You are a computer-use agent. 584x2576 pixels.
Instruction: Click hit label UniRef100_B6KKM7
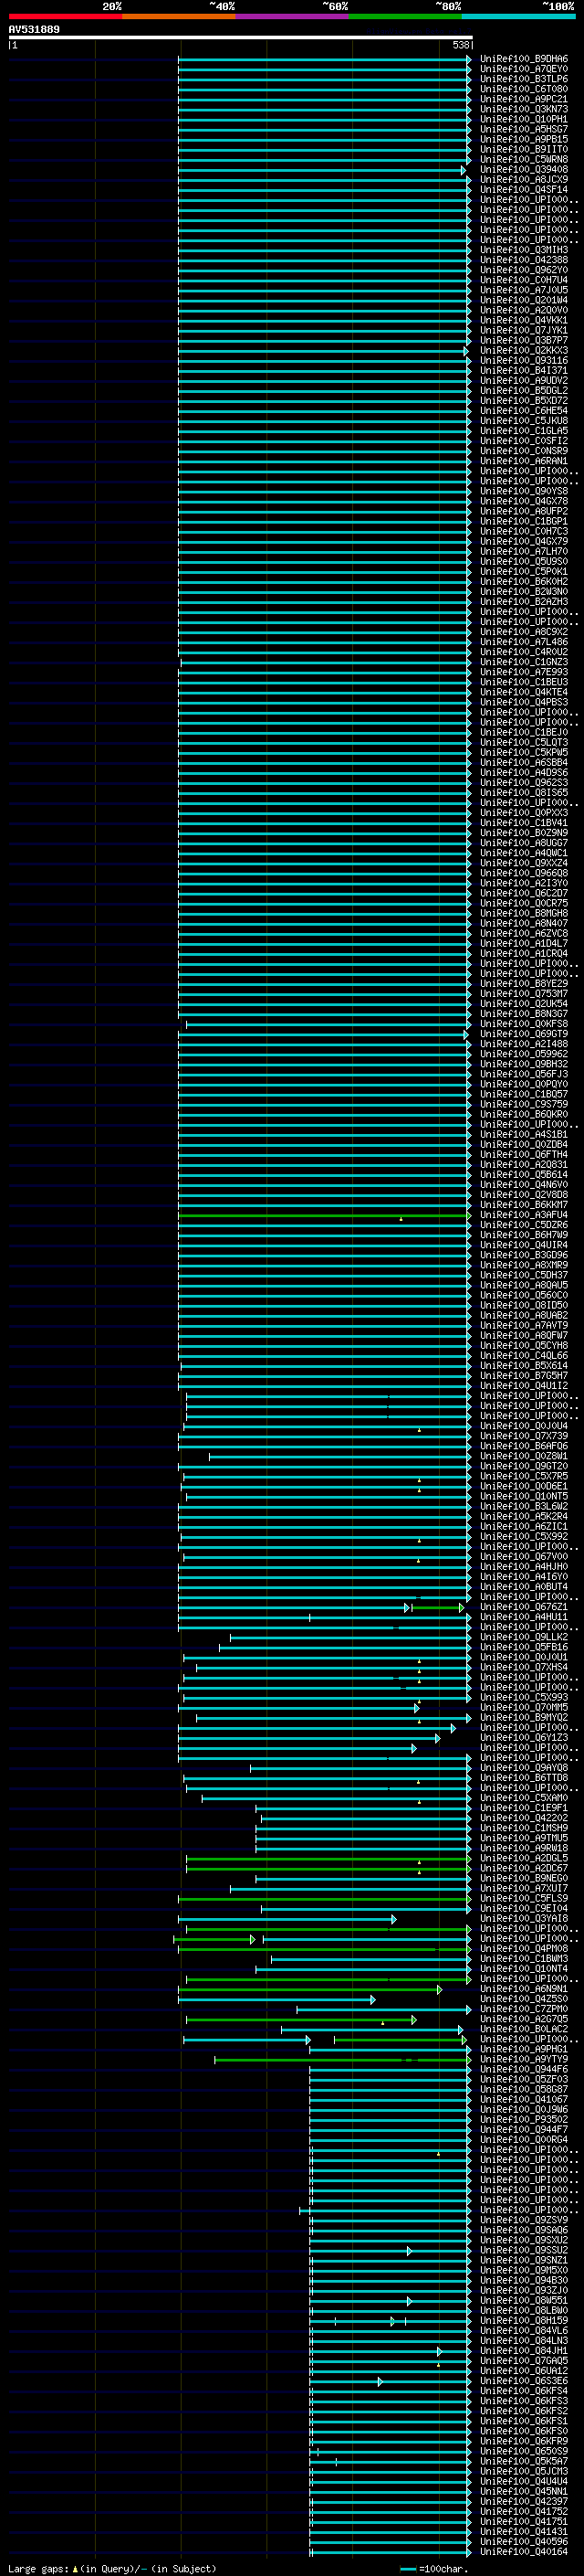coord(523,1205)
